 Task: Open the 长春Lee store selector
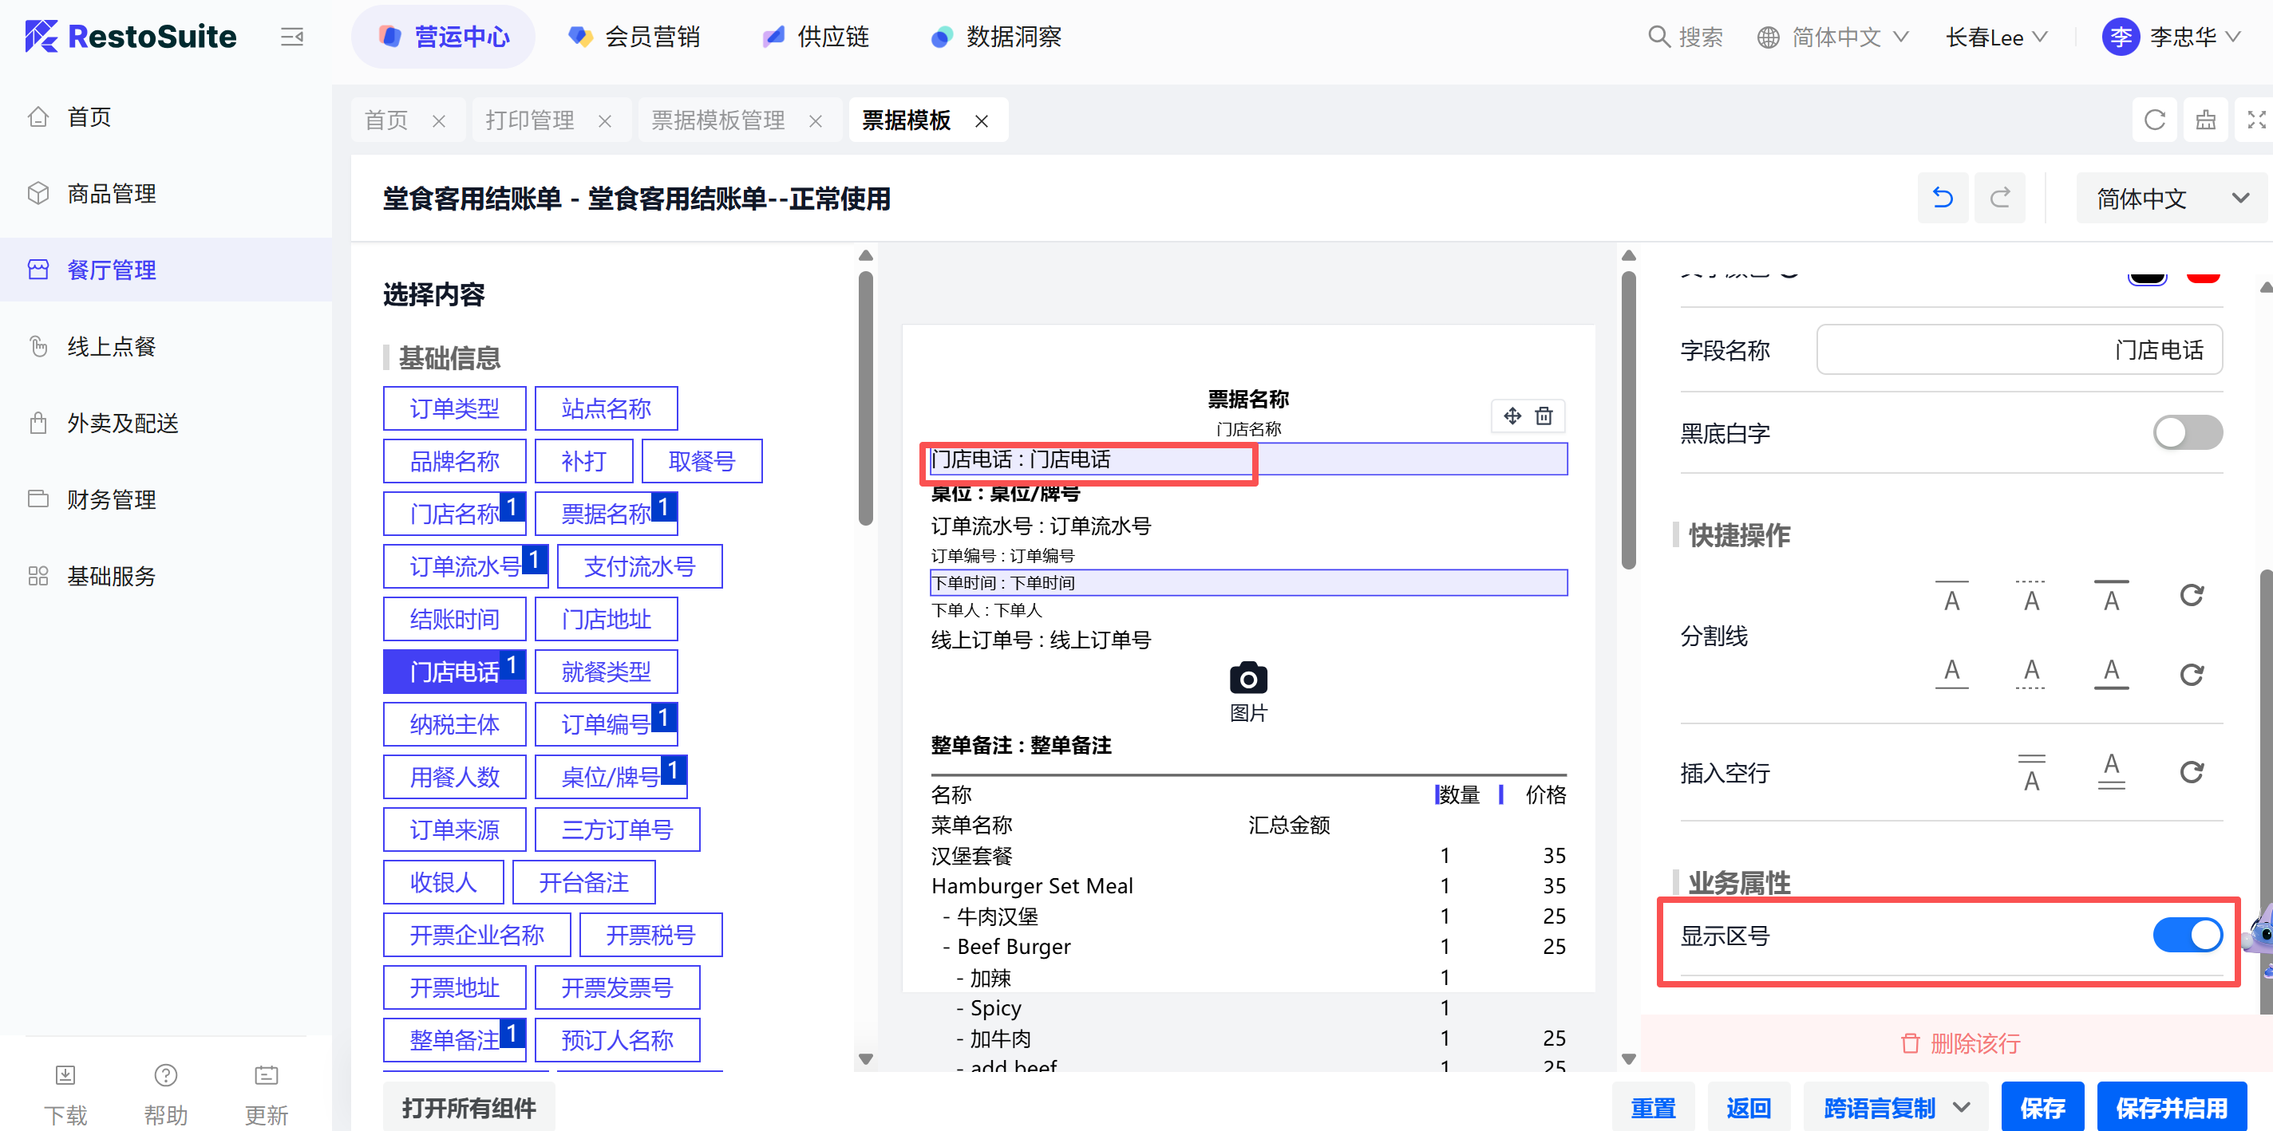[1995, 37]
